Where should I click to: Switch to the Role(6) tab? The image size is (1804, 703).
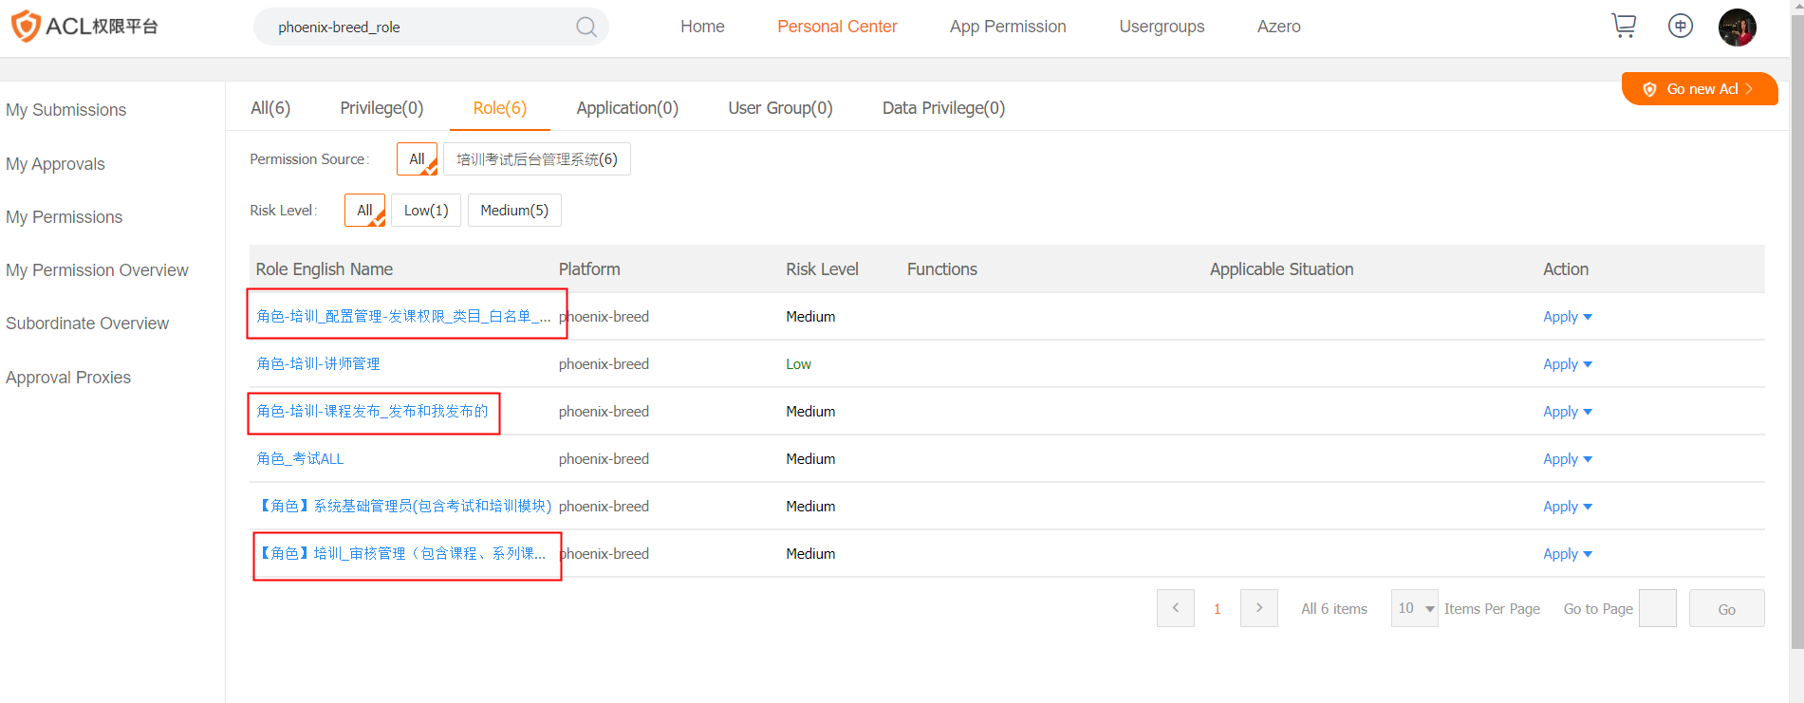(x=500, y=108)
